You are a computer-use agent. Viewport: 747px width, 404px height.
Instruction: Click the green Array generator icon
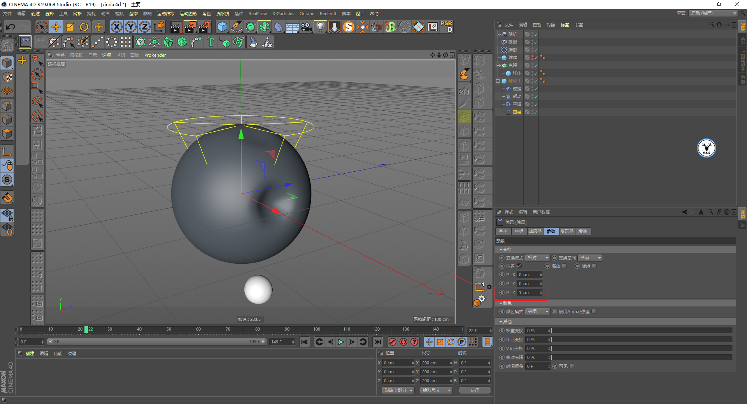coord(265,27)
